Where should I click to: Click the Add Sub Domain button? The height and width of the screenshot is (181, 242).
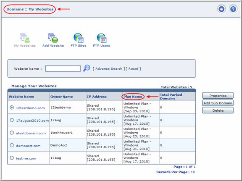click(x=218, y=103)
